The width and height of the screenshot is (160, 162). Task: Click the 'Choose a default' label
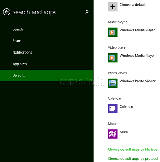coord(133,5)
